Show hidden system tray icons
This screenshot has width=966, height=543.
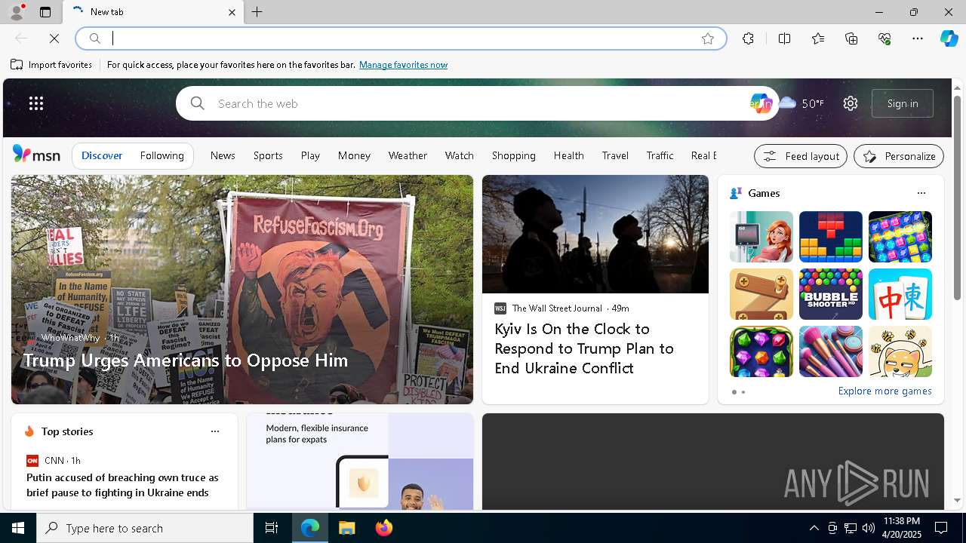[x=814, y=528]
